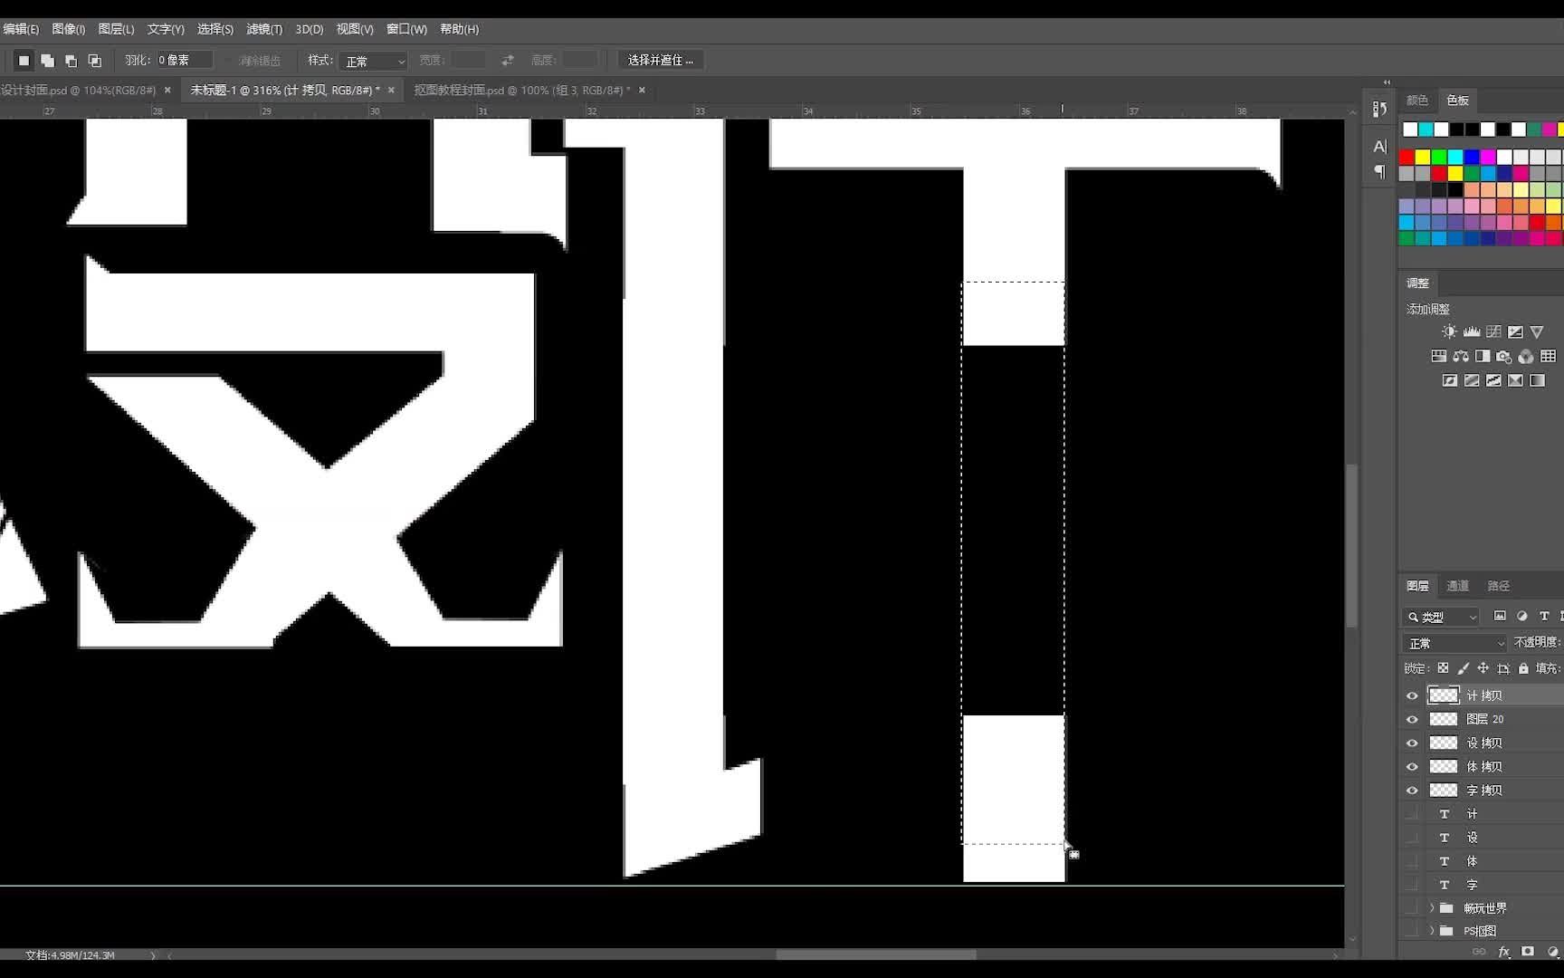Image resolution: width=1564 pixels, height=978 pixels.
Task: Select the New Selection mode icon
Action: tap(24, 61)
